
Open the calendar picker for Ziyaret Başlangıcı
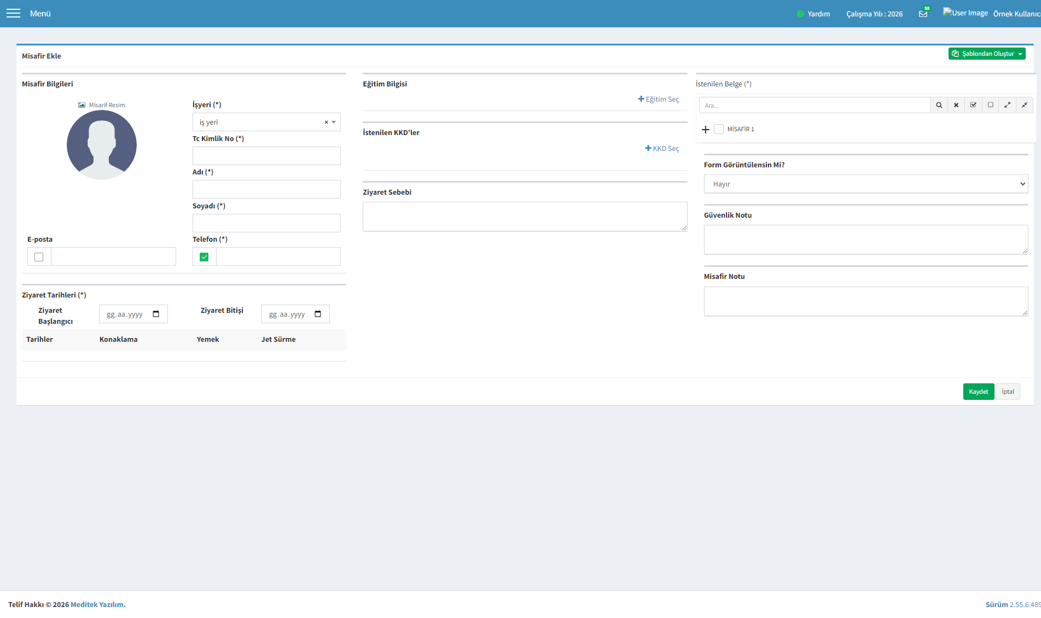click(x=156, y=314)
